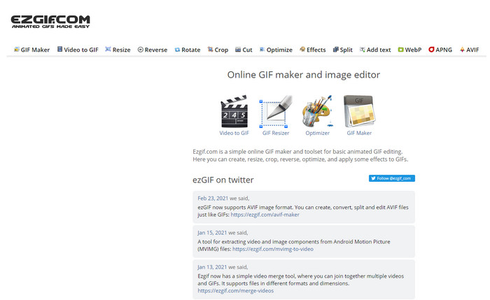
Task: Click the clapperboard Video to GIF icon
Action: (234, 111)
